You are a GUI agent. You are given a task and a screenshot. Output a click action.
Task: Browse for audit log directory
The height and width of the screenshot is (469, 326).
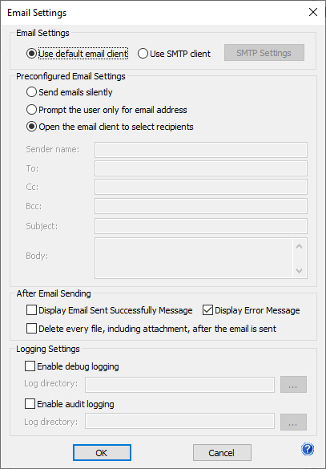pos(293,422)
